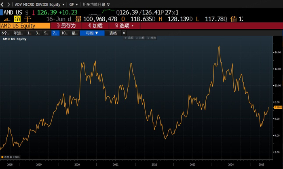The height and width of the screenshot is (169, 283).
Task: Click the signal bars icon
Action: pyautogui.click(x=7, y=19)
